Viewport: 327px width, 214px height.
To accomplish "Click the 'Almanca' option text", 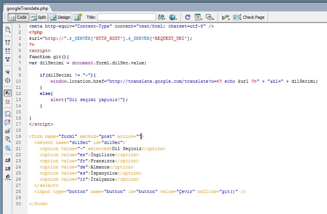I will 100,167.
